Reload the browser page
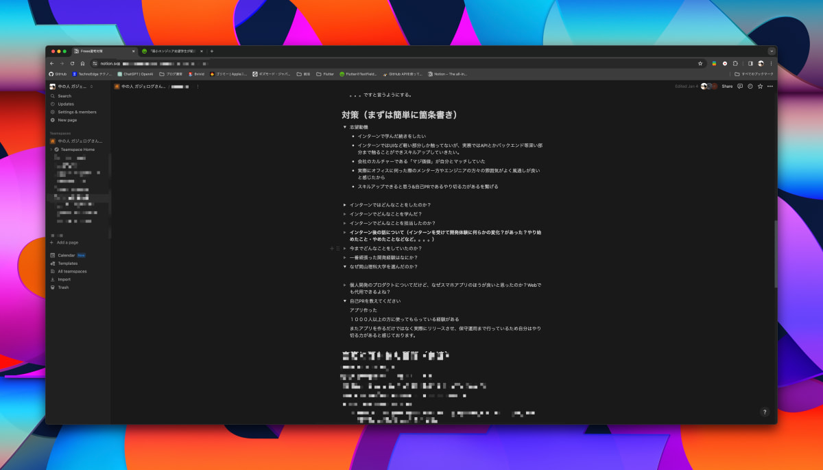This screenshot has height=470, width=823. coord(72,63)
